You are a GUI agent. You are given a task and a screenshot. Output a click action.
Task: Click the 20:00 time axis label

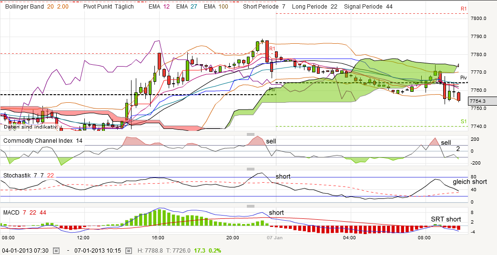(x=233, y=237)
